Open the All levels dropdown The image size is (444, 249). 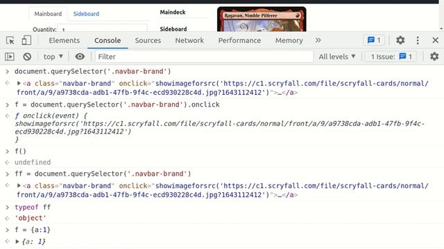[337, 57]
